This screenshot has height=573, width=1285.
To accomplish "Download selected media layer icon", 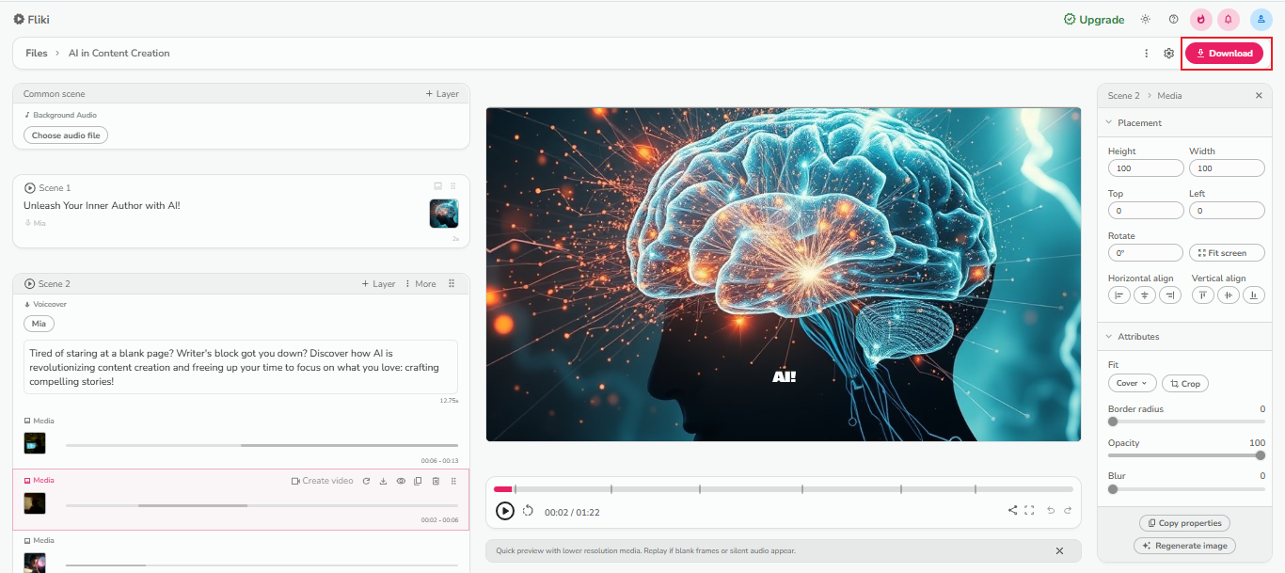I will [x=383, y=481].
